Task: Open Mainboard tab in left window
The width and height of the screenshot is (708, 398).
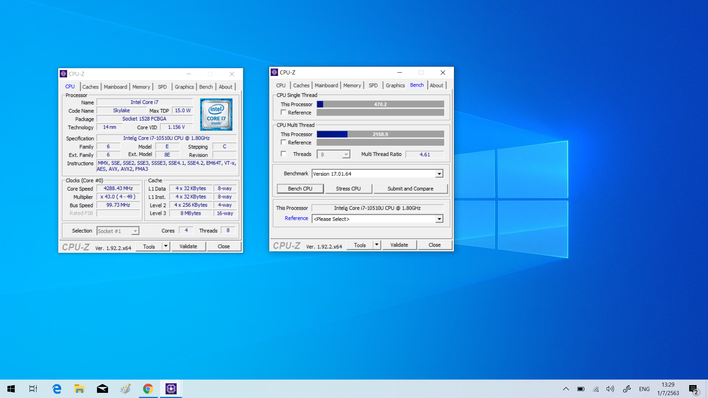Action: tap(115, 87)
